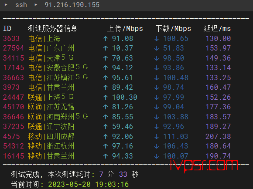
Task: Click server ID 3973
Action: tap(11, 88)
